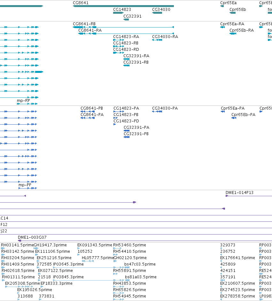Click transcript Cpr65Eb-RA
The width and height of the screenshot is (272, 301).
242,30
